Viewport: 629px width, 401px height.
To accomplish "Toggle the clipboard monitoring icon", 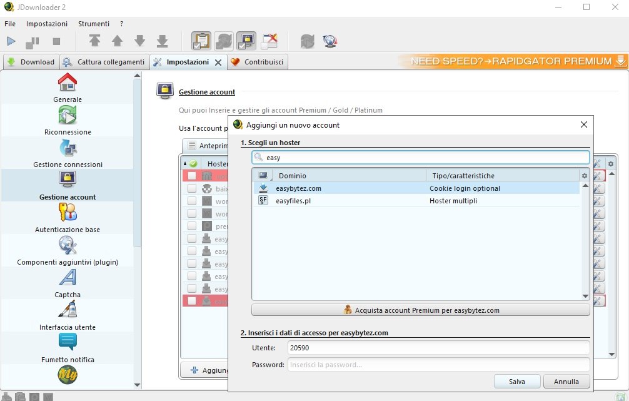I will pyautogui.click(x=201, y=41).
